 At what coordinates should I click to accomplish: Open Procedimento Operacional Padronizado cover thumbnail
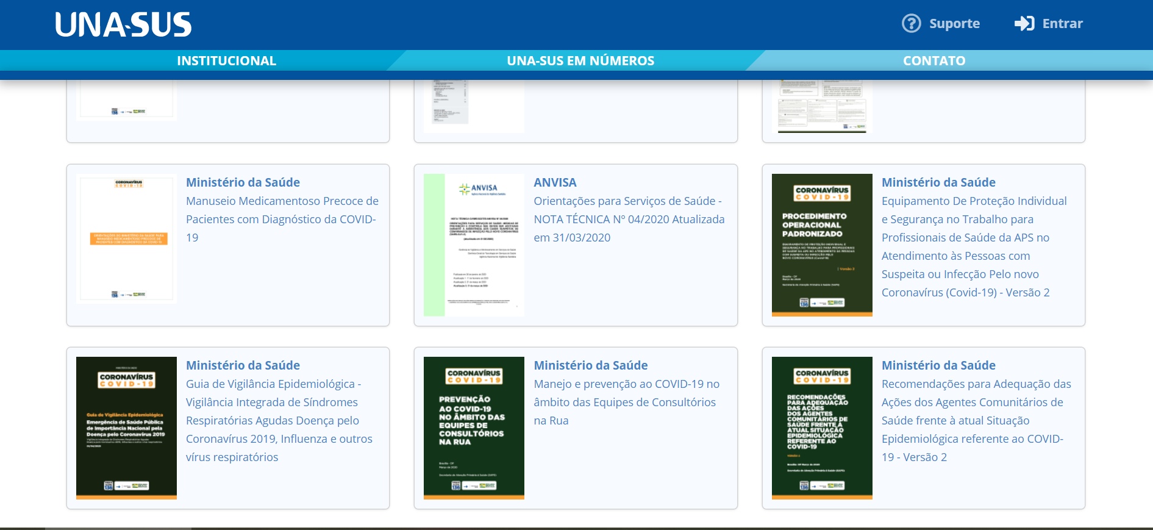coord(821,245)
